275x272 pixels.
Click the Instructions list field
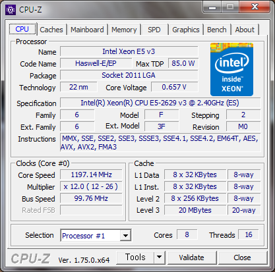(x=160, y=142)
